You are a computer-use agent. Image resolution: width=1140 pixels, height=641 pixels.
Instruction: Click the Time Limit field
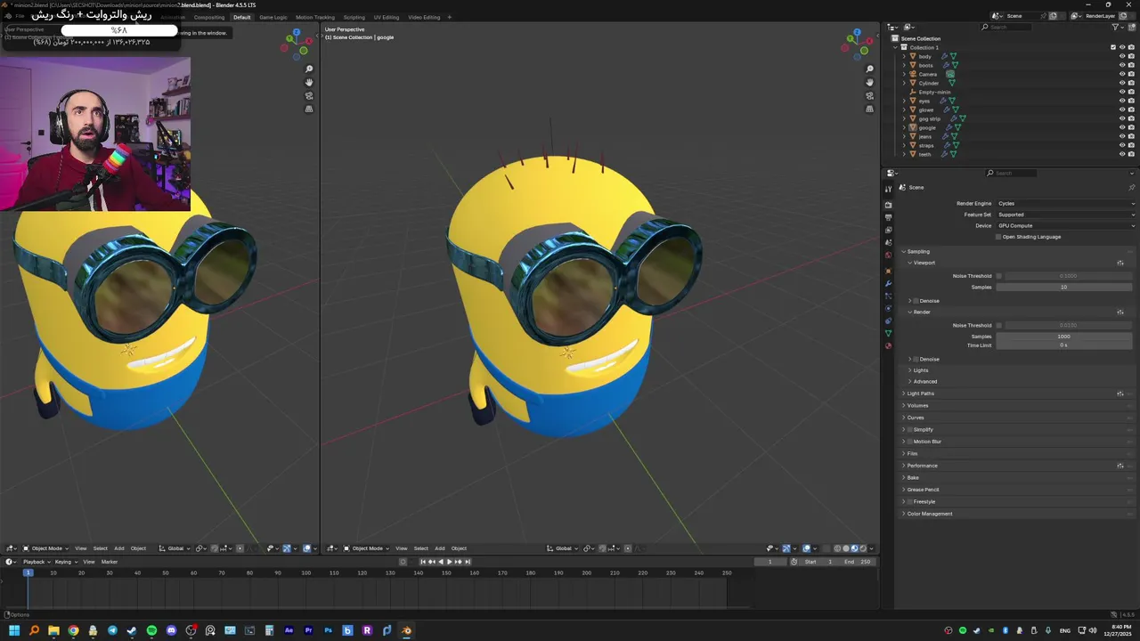(1063, 345)
